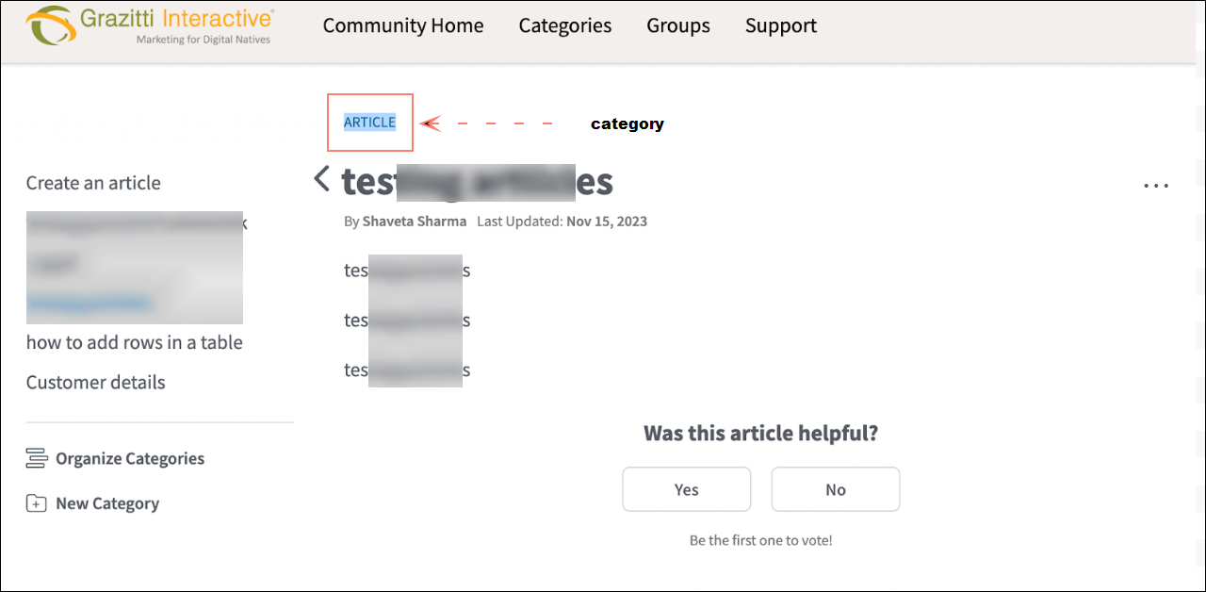Click the blurred blue link in sidebar
Screen dimensions: 1206x592
click(x=89, y=303)
